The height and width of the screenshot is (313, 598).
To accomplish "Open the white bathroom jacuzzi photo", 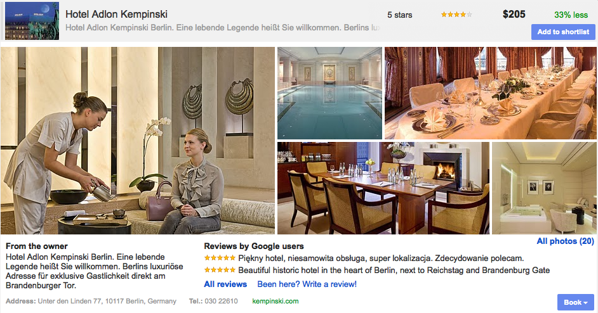I will coord(544,188).
